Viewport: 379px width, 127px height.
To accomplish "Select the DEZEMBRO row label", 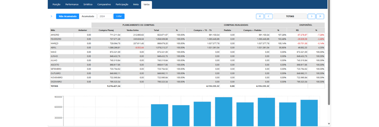I will pyautogui.click(x=56, y=82).
